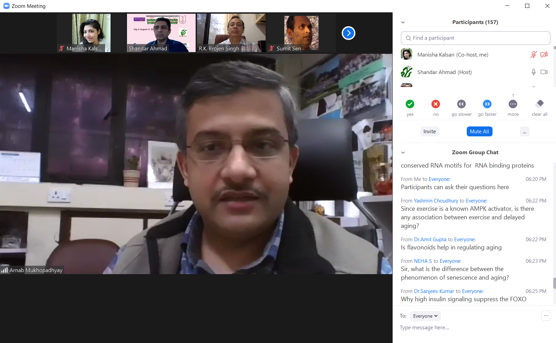
Task: Toggle Manisha Kalsan's camera off icon
Action: [x=544, y=55]
